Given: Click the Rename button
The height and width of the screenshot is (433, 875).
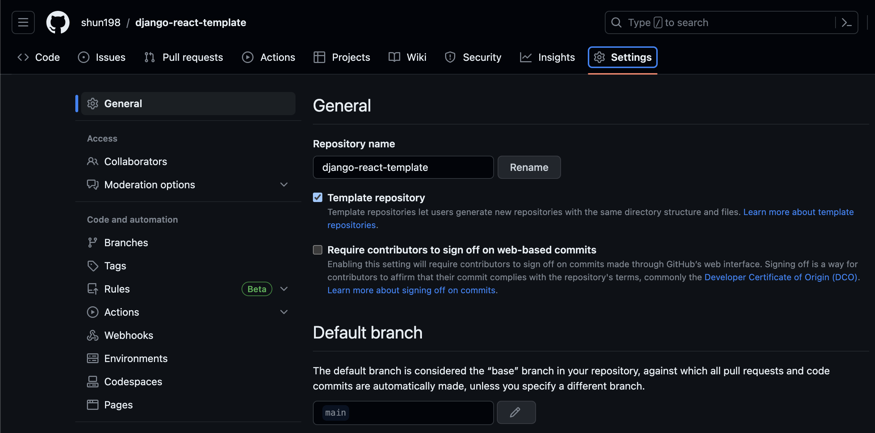Looking at the screenshot, I should (529, 167).
